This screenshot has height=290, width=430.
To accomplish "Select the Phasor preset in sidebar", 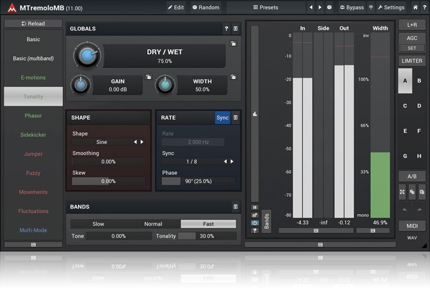I will pyautogui.click(x=33, y=116).
